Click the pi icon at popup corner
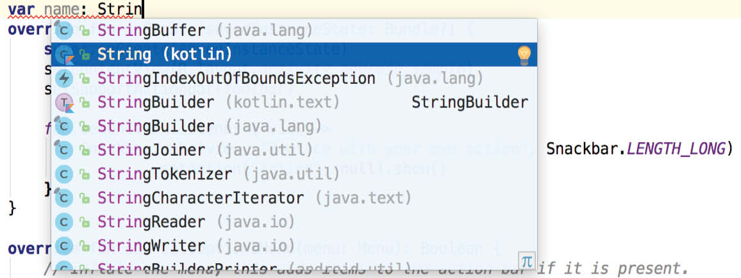Image resolution: width=741 pixels, height=278 pixels. point(526,261)
